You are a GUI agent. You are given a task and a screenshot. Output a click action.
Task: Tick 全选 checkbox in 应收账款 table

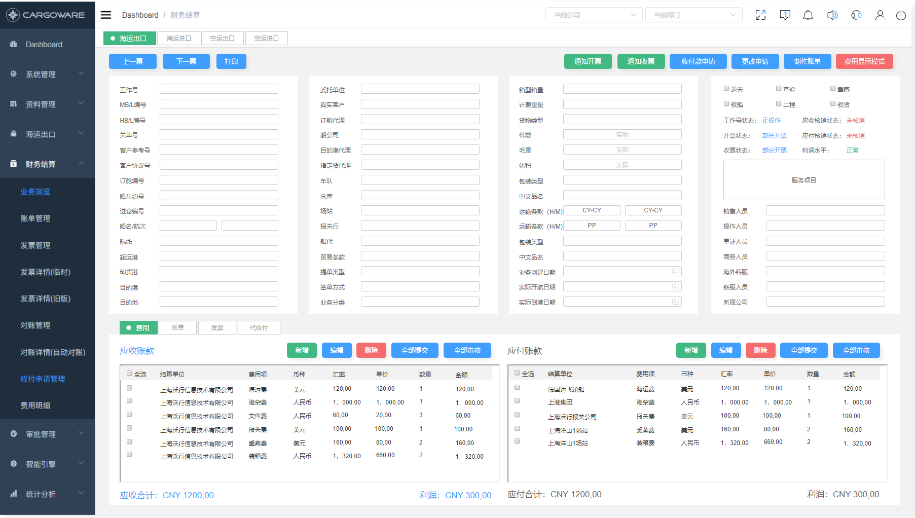(x=129, y=374)
